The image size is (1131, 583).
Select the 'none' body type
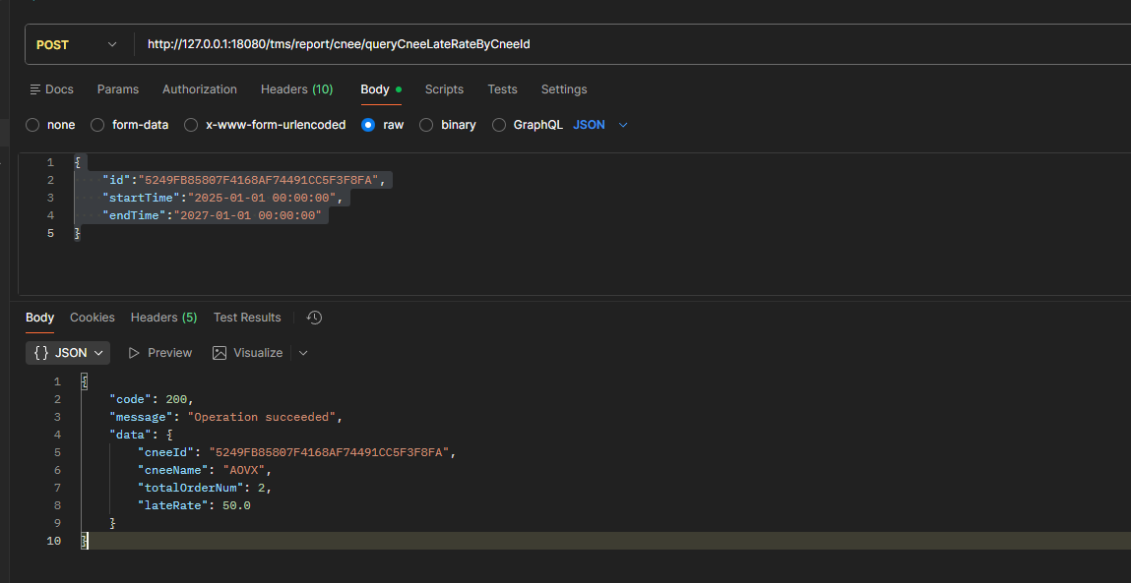32,125
